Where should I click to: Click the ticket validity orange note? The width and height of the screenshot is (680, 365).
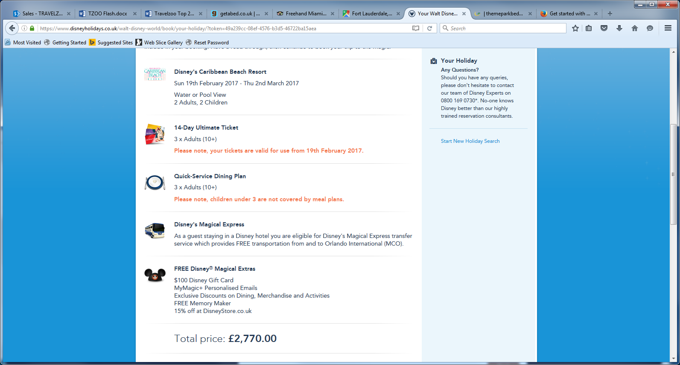pos(269,151)
